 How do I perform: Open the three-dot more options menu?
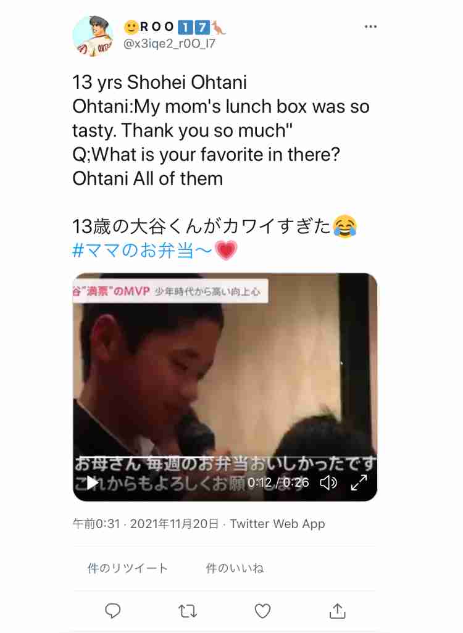click(x=370, y=27)
